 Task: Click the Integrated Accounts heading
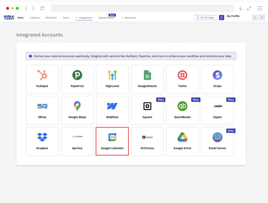[x=40, y=35]
